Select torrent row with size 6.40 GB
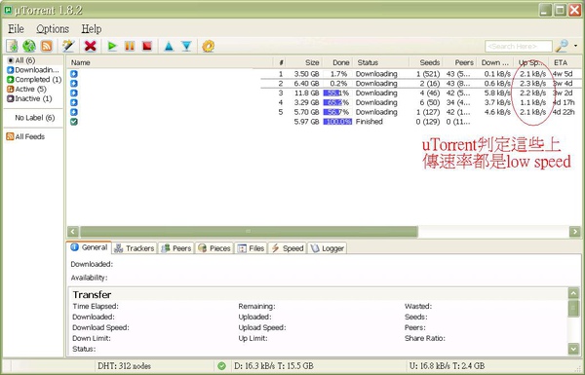This screenshot has height=375, width=585. 324,84
